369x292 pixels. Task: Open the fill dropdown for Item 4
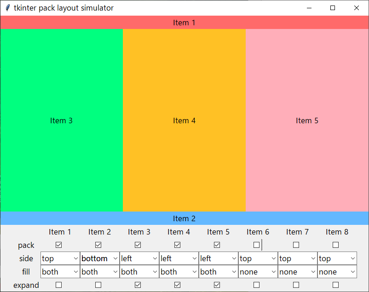pyautogui.click(x=179, y=272)
